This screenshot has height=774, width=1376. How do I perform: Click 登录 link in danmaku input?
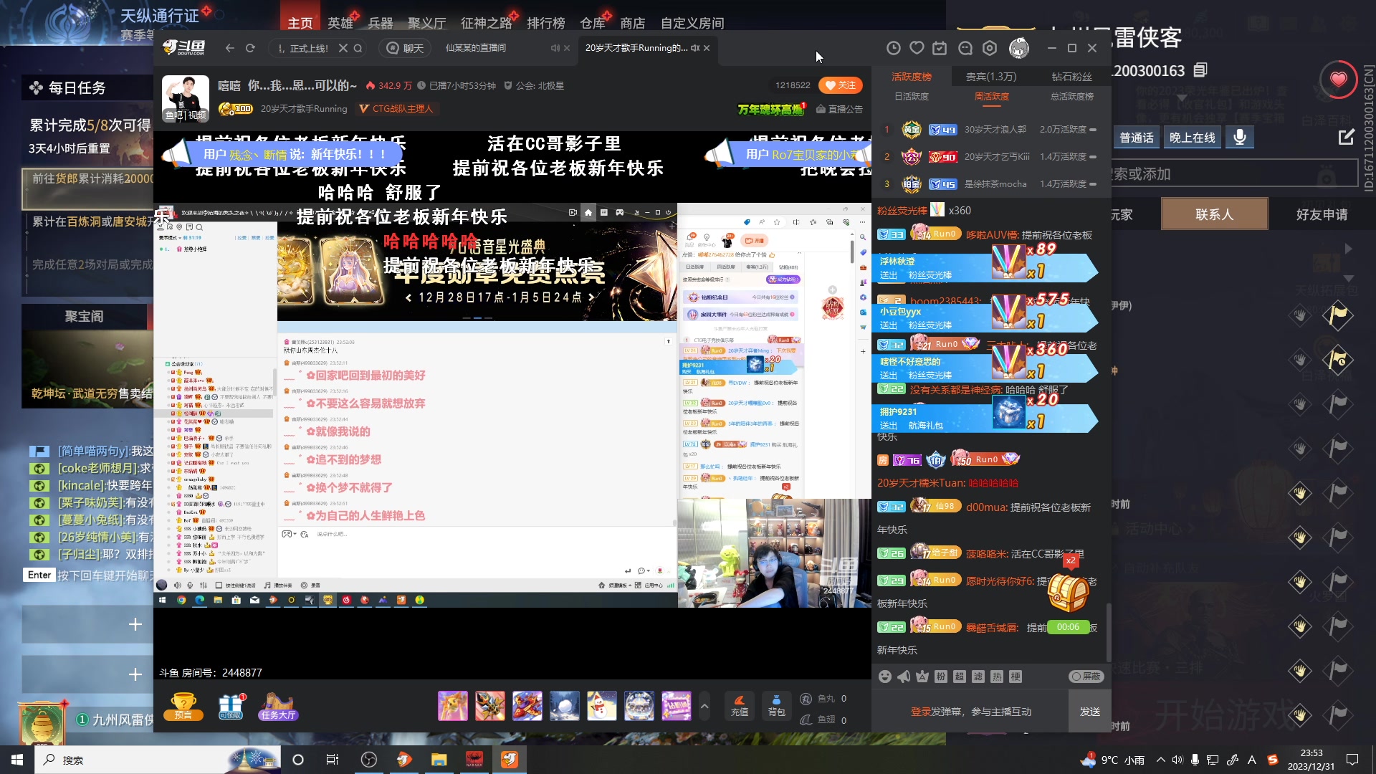tap(920, 712)
